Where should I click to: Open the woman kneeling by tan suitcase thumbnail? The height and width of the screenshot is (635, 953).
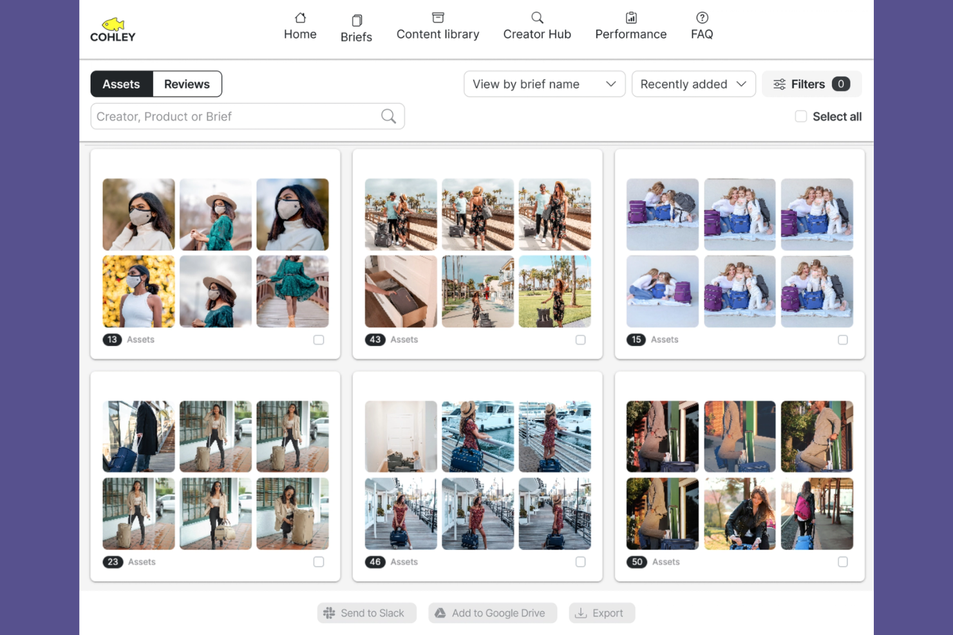pyautogui.click(x=292, y=514)
